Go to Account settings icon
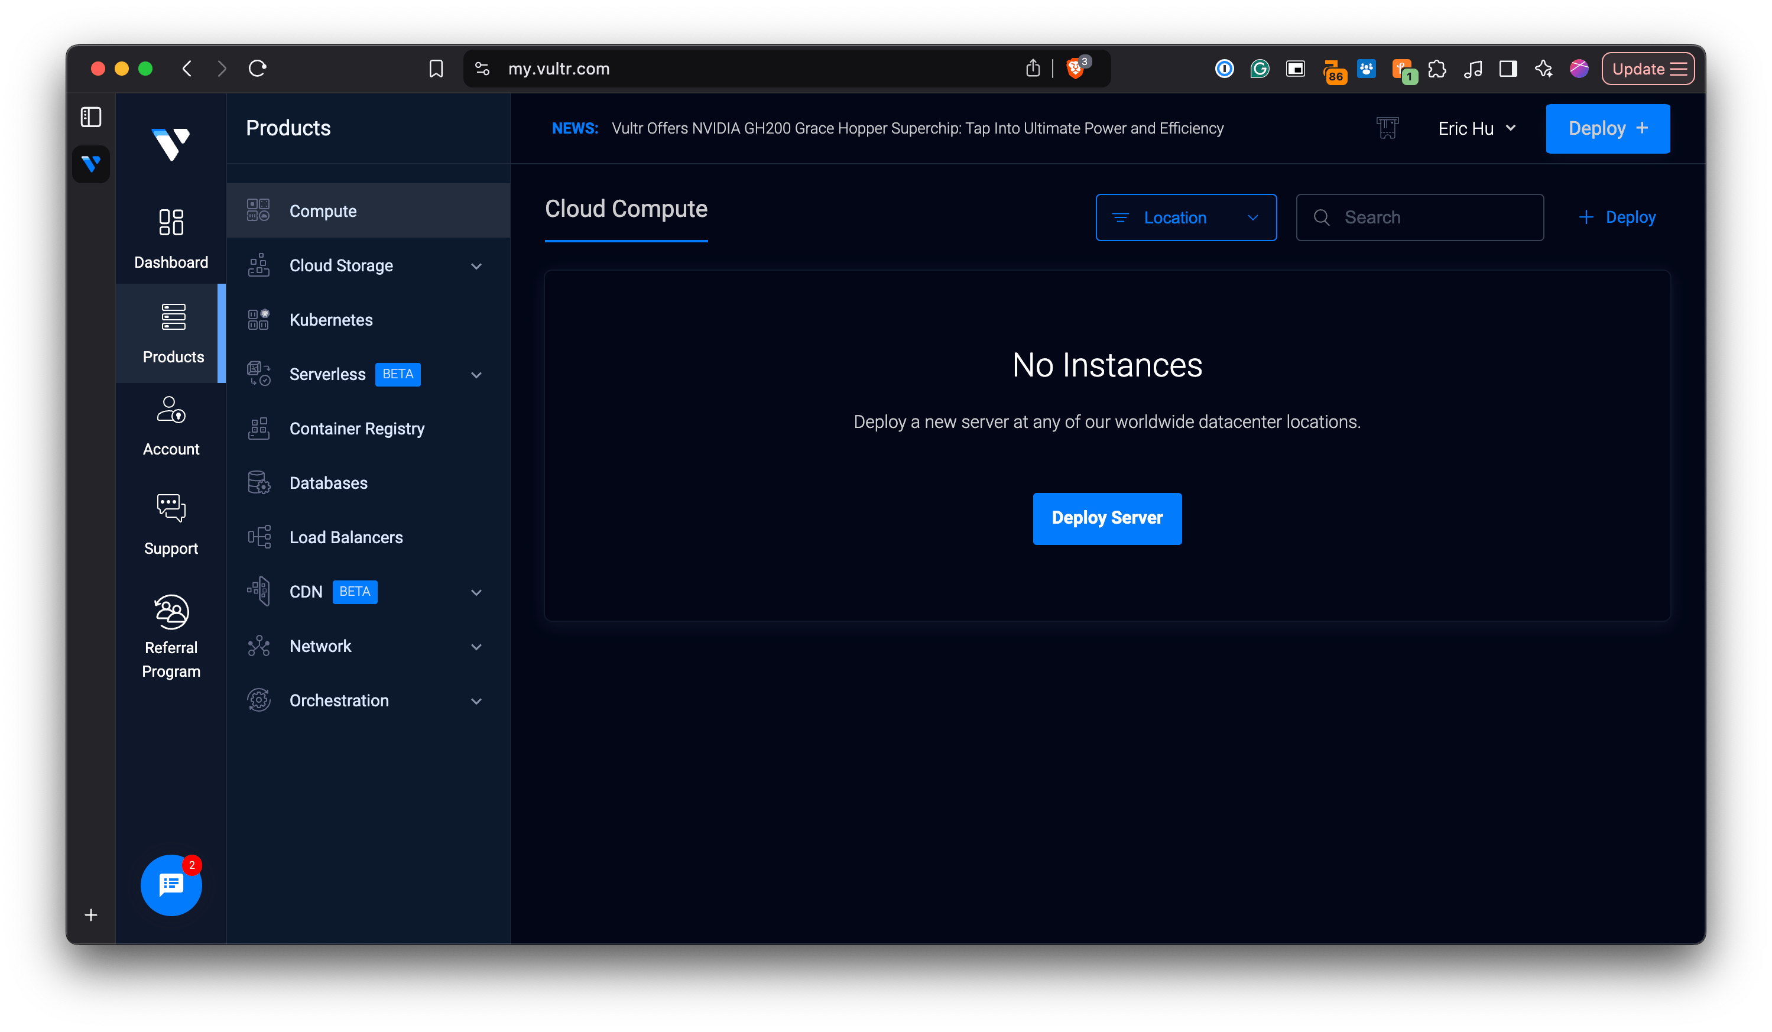The height and width of the screenshot is (1032, 1772). click(171, 410)
